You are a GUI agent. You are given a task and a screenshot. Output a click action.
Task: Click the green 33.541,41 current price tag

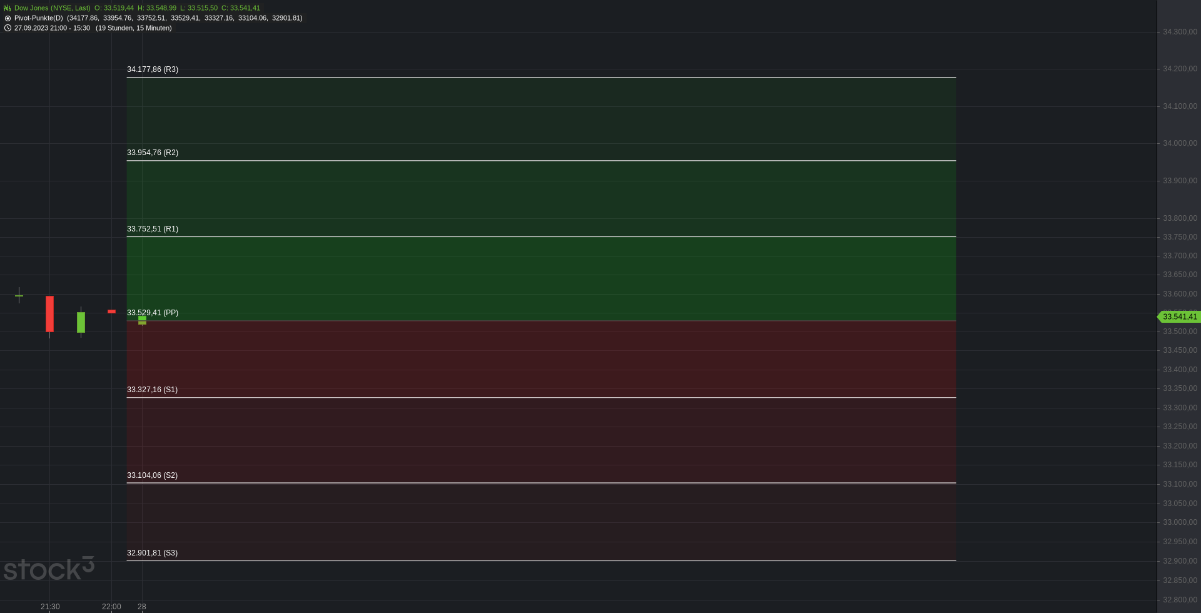click(1179, 317)
